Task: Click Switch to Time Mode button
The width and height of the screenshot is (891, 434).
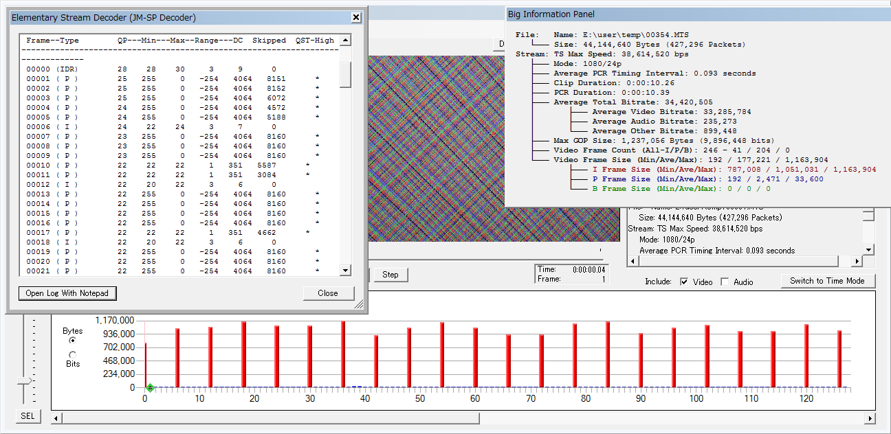Action: coord(827,281)
